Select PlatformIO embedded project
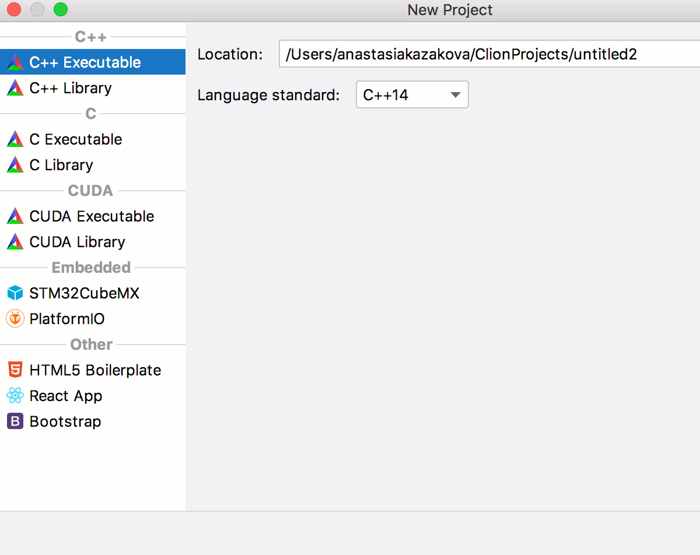700x555 pixels. click(x=93, y=318)
